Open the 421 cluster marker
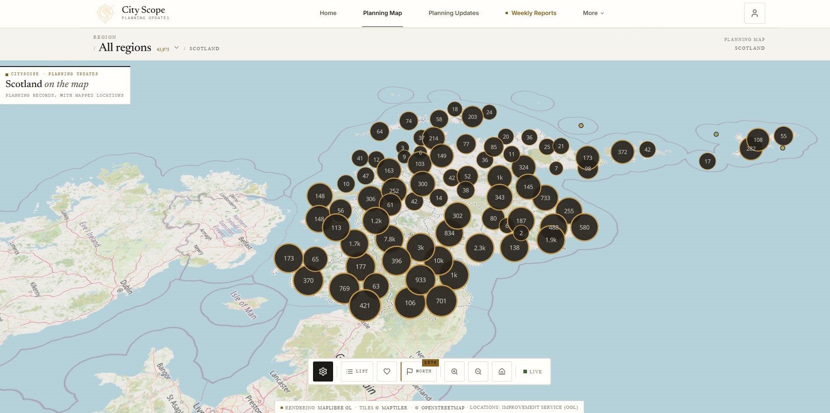The image size is (830, 413). coord(365,305)
